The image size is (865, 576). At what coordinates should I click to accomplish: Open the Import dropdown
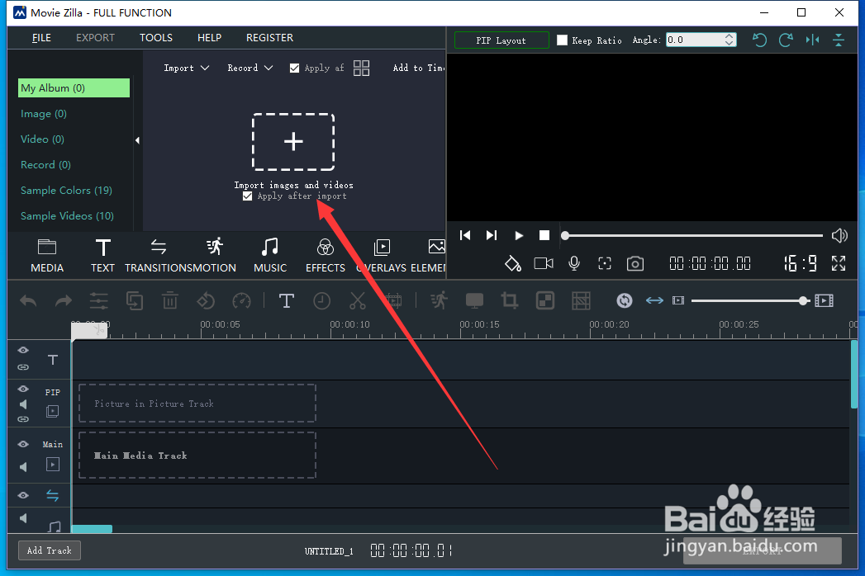coord(187,68)
